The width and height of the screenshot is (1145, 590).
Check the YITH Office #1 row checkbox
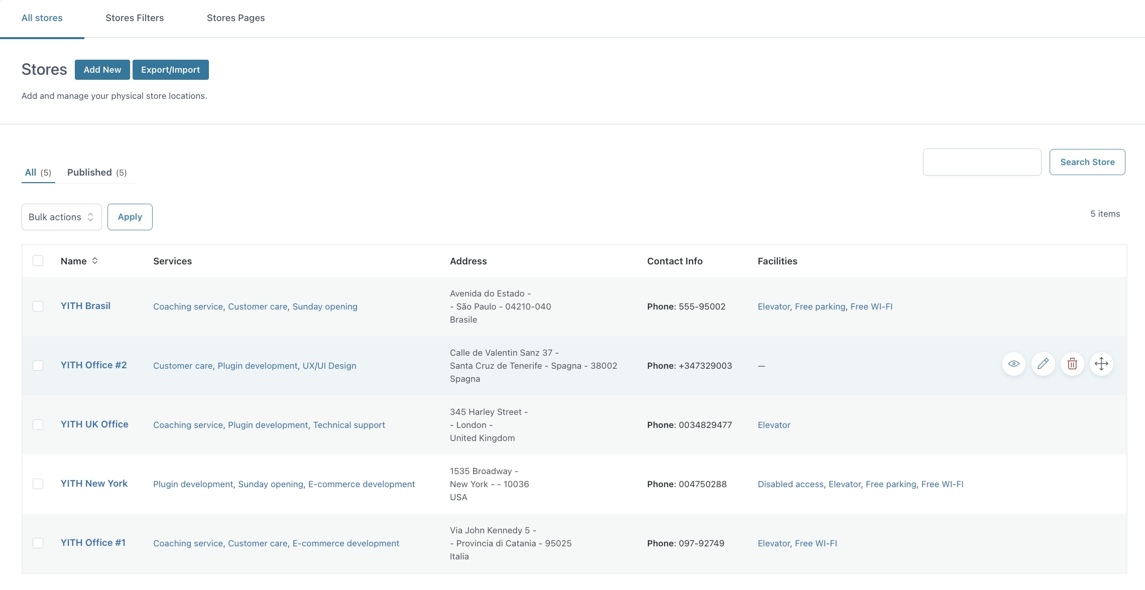point(38,543)
